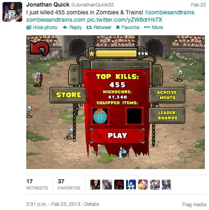Click the red back arrow icon

pos(40,49)
